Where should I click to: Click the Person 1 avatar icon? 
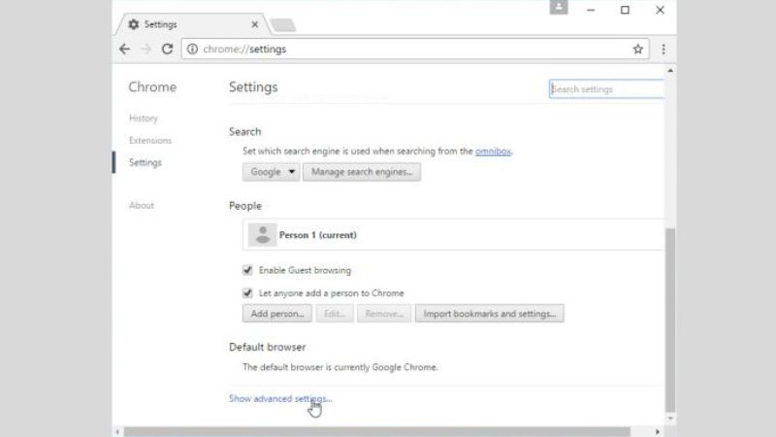(261, 234)
